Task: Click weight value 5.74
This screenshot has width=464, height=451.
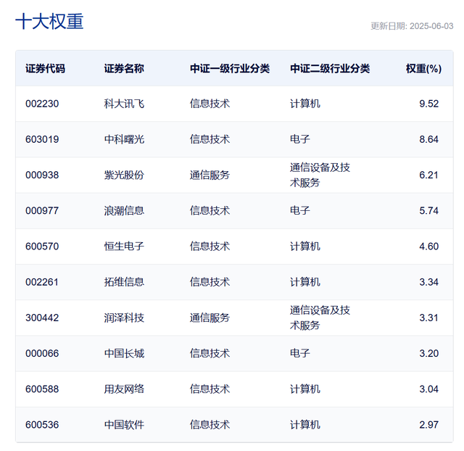Action: click(x=428, y=211)
